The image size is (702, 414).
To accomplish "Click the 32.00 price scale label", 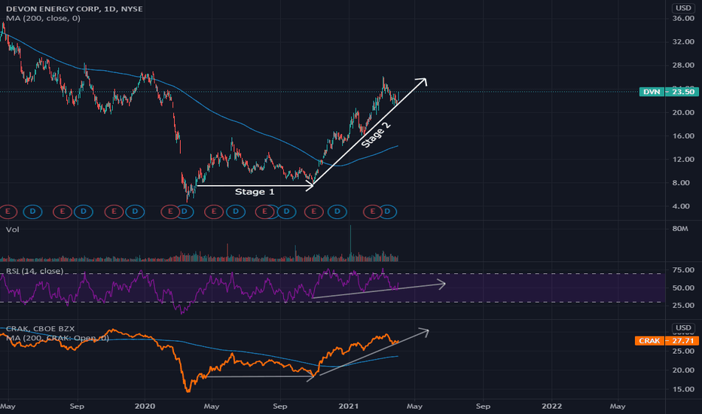I will click(683, 41).
